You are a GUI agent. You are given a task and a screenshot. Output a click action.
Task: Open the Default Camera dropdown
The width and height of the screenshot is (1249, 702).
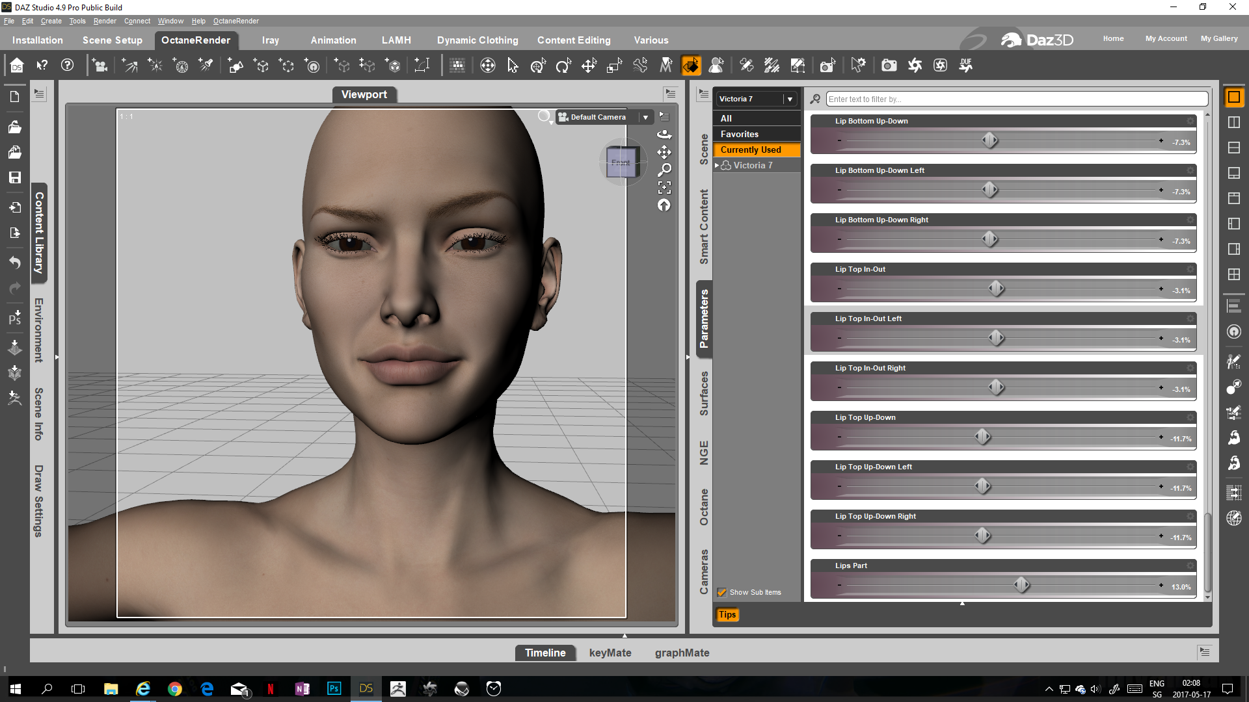pyautogui.click(x=645, y=117)
